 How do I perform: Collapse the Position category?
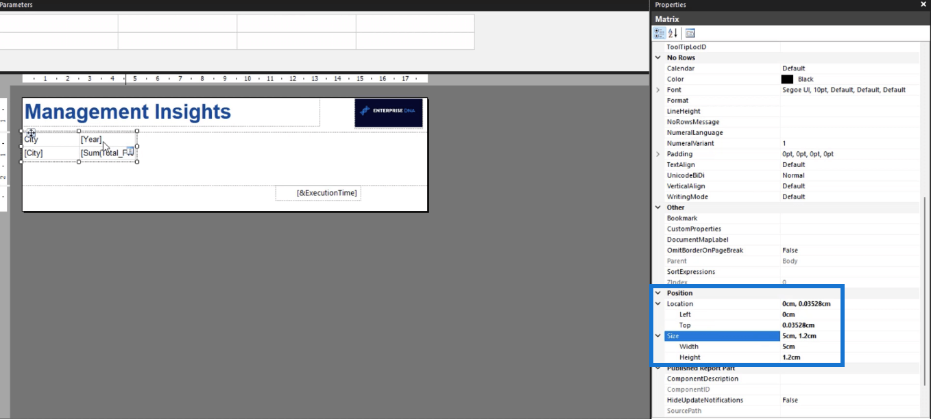658,293
